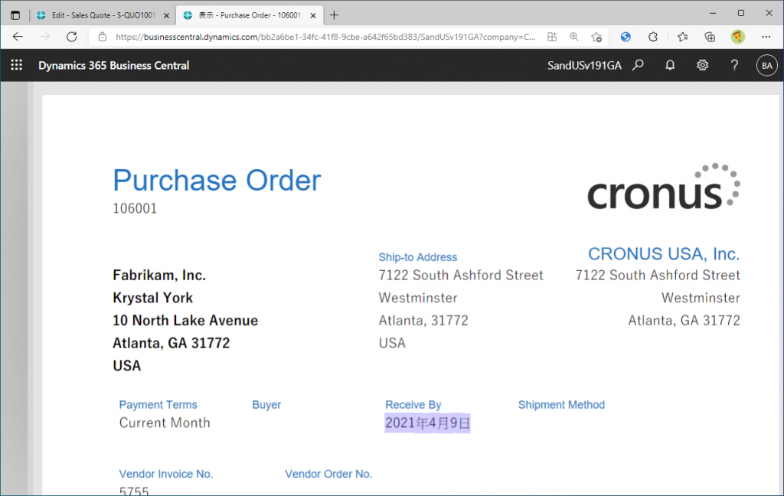Open the notifications bell

click(670, 65)
